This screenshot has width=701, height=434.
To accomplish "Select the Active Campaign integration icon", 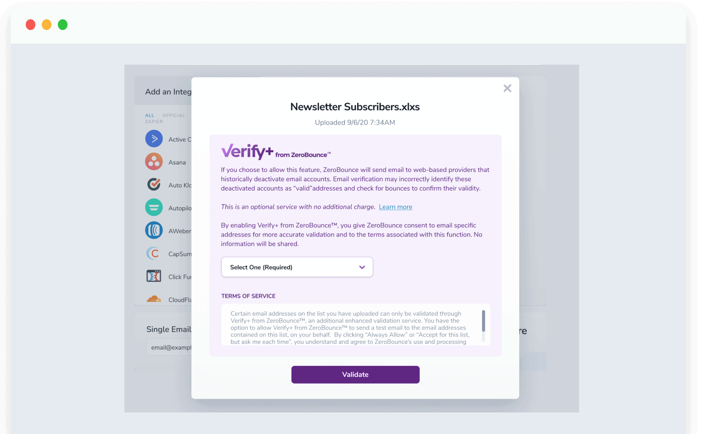I will click(154, 139).
